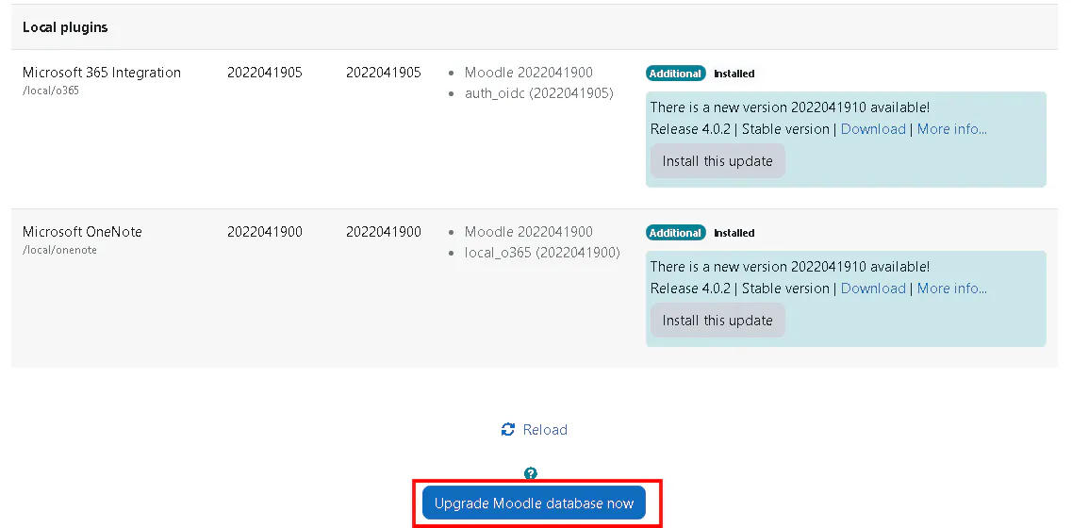Open Download link for Microsoft OneNote
Image resolution: width=1072 pixels, height=528 pixels.
coord(873,288)
